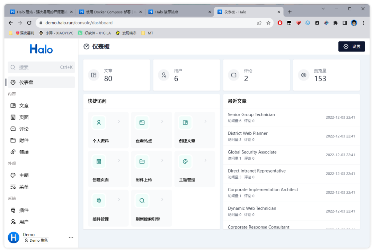Screen dimensions: 374x252
Task: Open Chrome's three-dot browser menu
Action: click(363, 23)
